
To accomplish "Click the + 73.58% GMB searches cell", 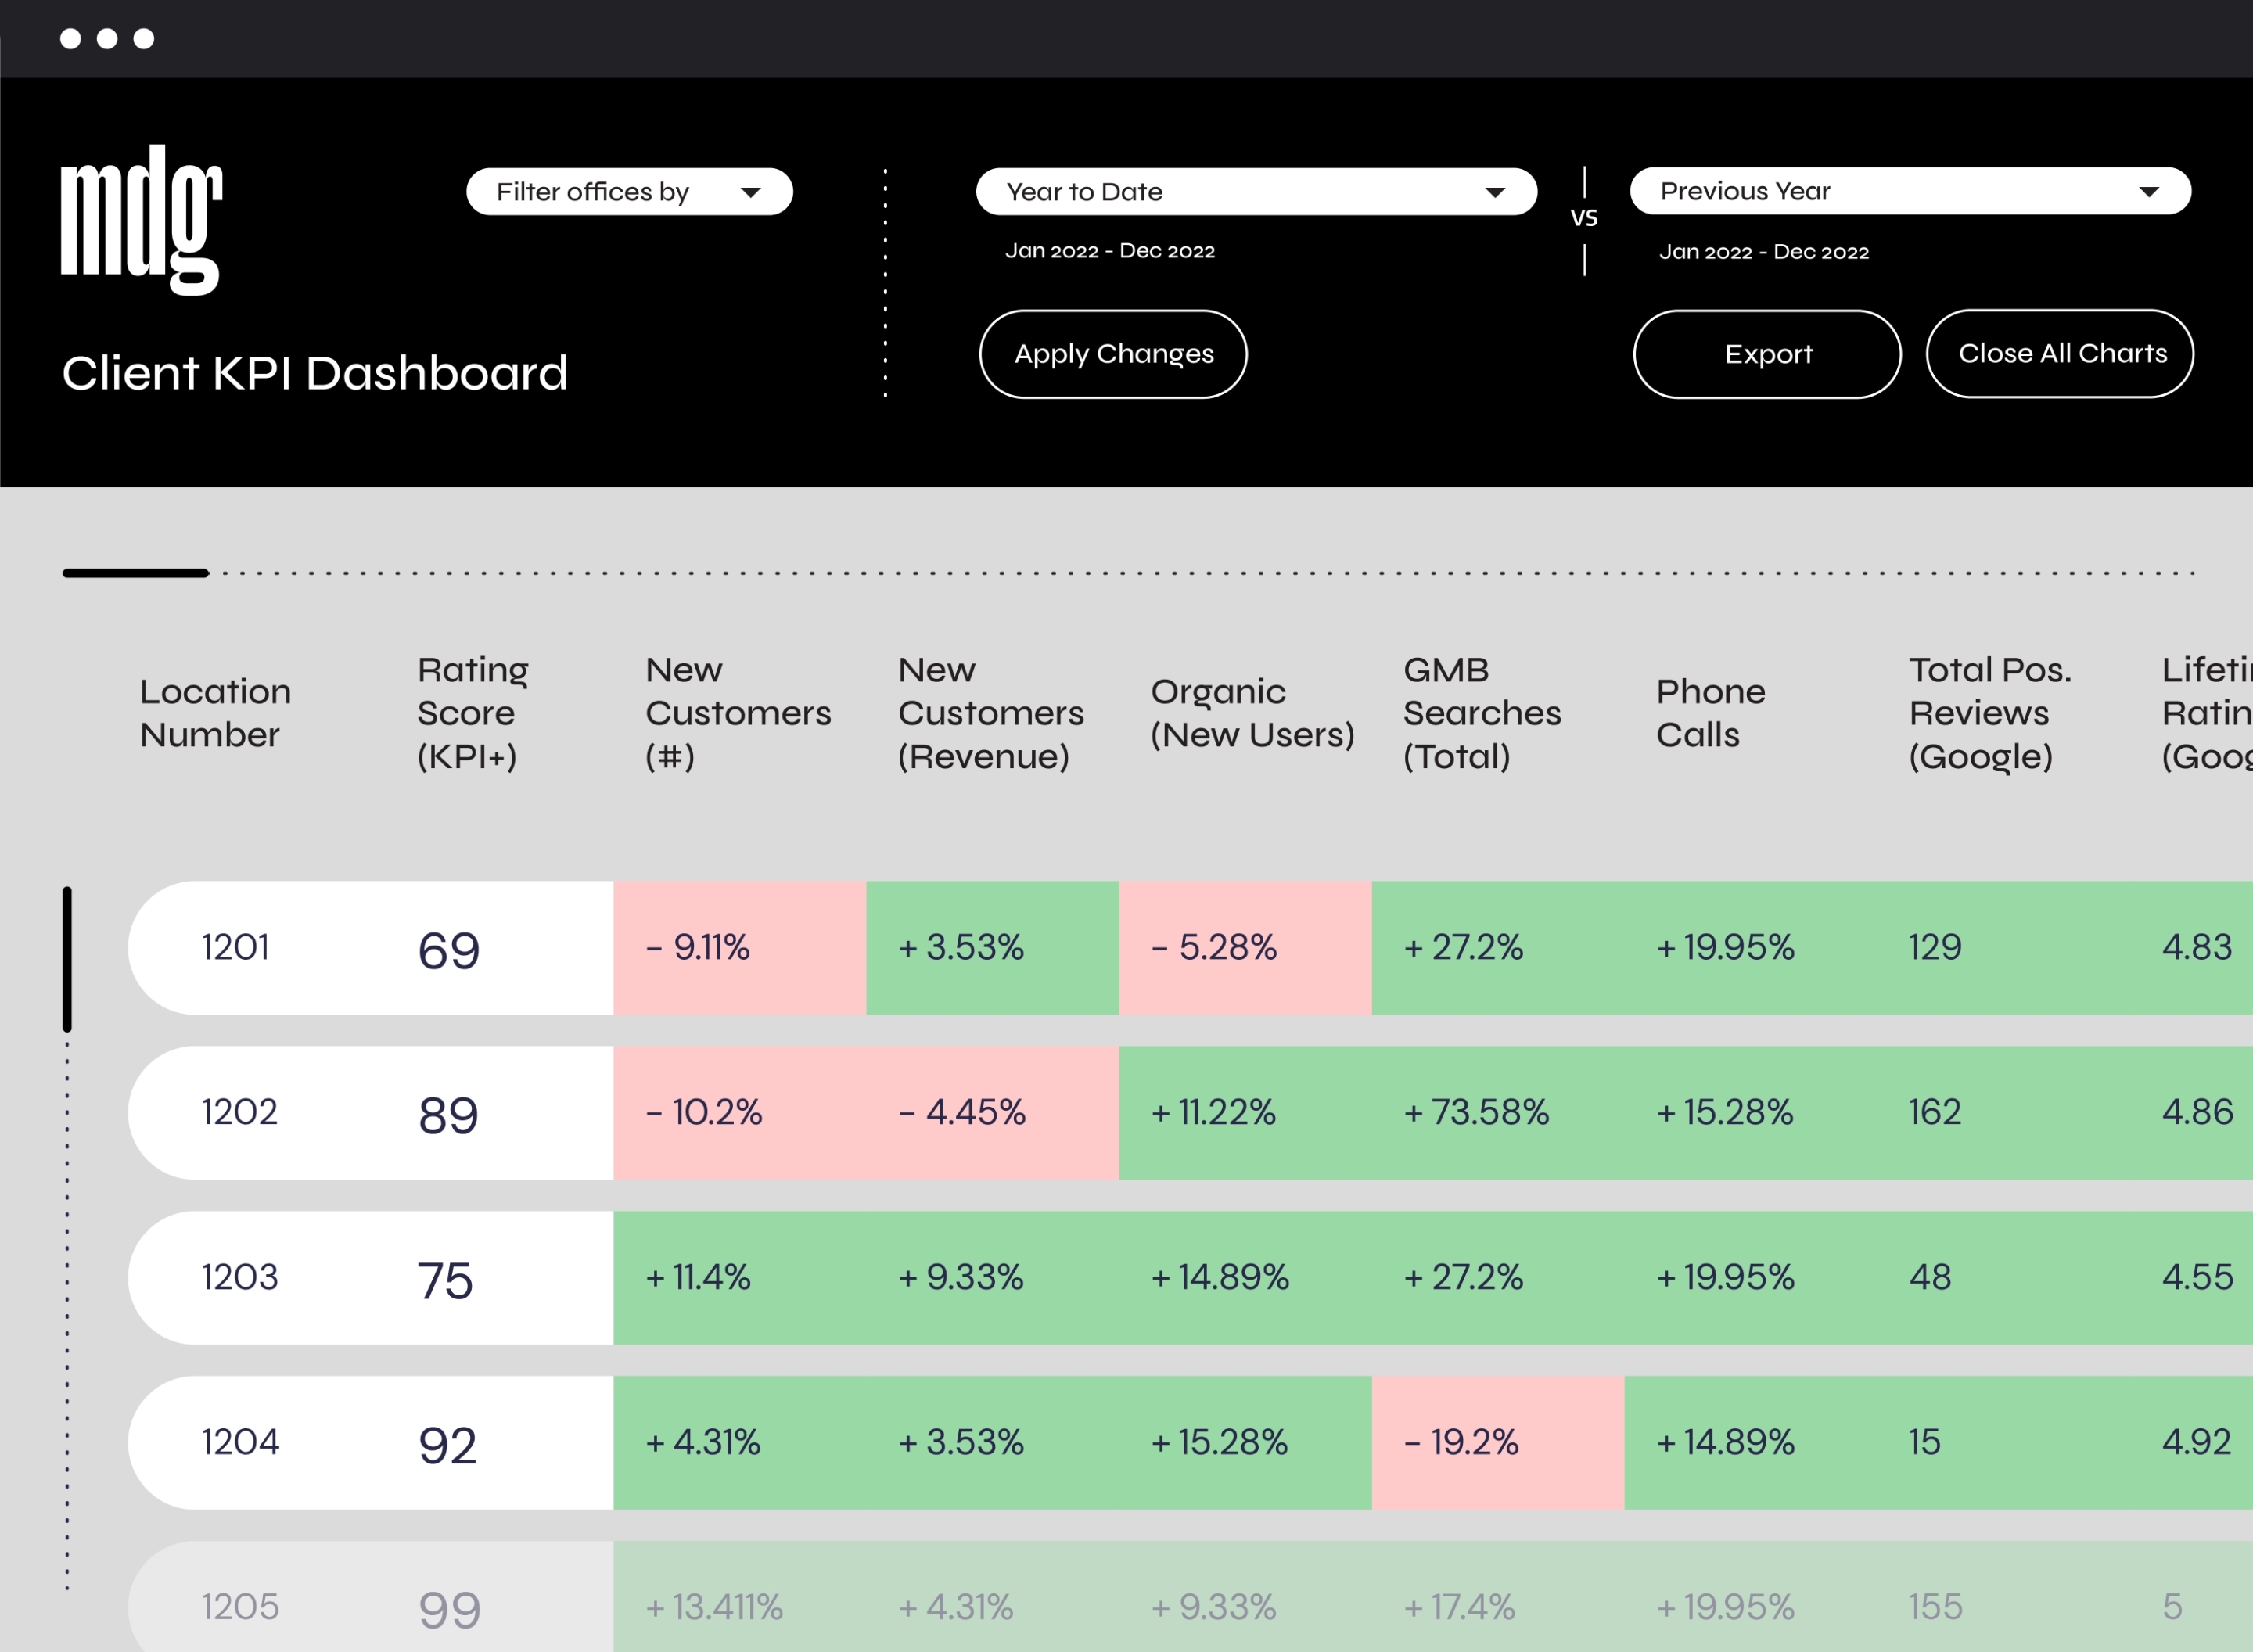I will pyautogui.click(x=1498, y=1112).
